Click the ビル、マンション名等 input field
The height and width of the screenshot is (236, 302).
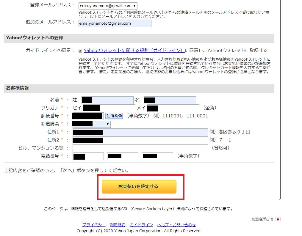pos(140,148)
